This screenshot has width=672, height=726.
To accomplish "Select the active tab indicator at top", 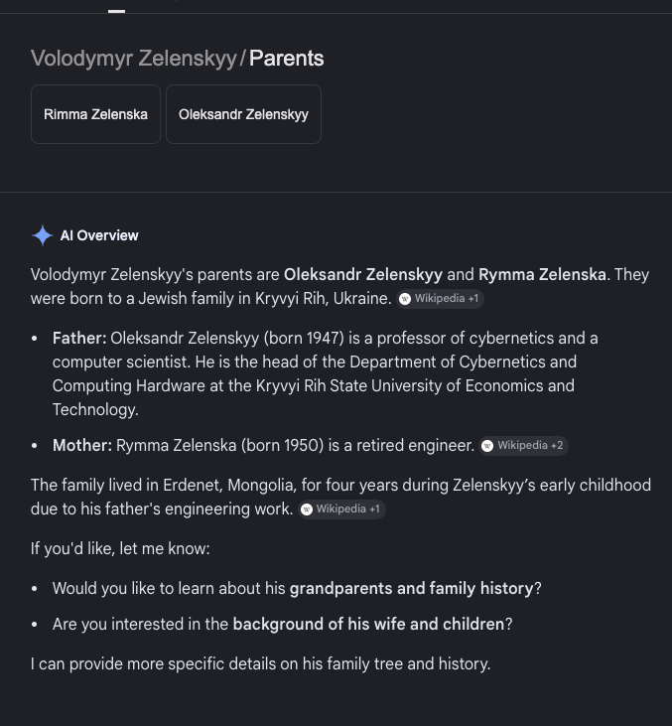I will coord(116,11).
